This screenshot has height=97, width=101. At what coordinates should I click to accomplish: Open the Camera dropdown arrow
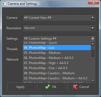point(93,17)
